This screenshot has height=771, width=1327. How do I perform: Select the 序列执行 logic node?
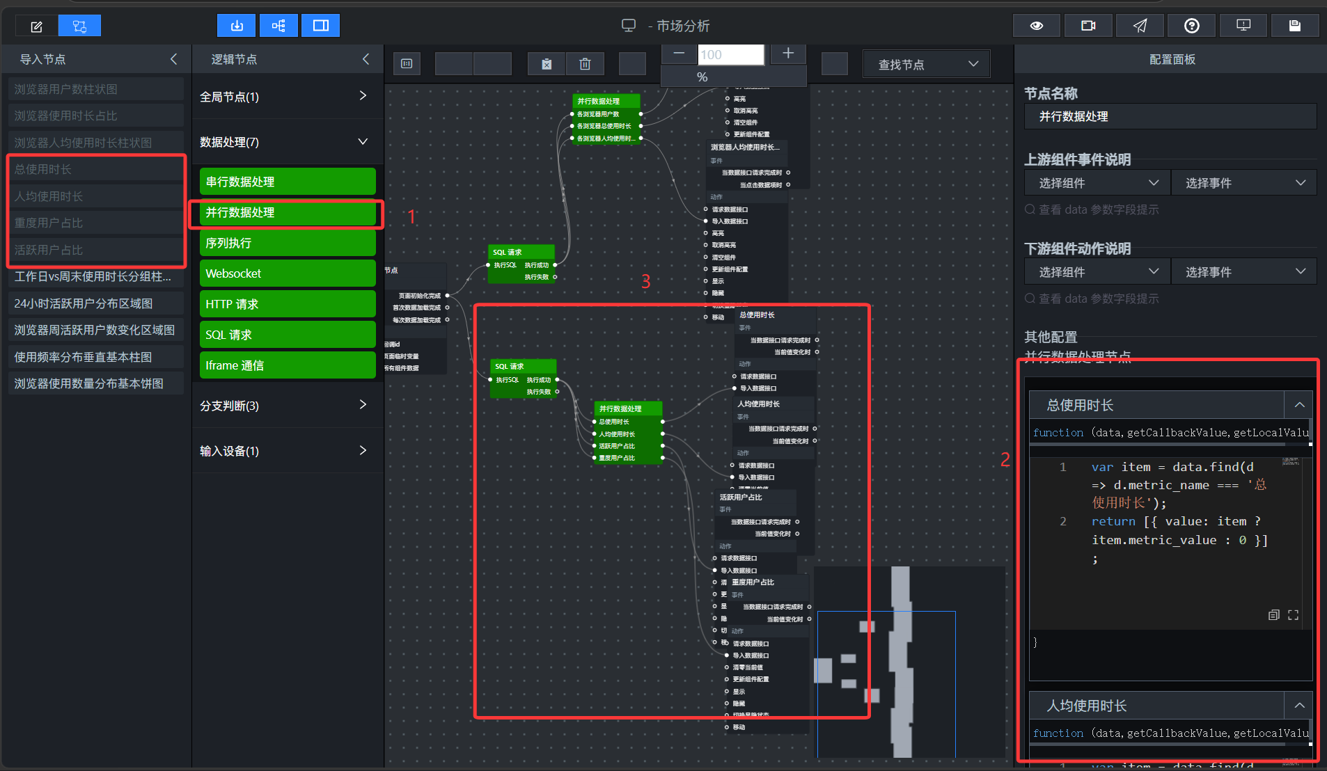pyautogui.click(x=288, y=243)
